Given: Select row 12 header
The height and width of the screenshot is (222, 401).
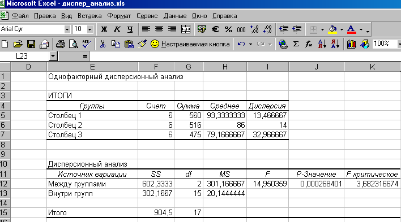Looking at the screenshot, I should [5, 184].
